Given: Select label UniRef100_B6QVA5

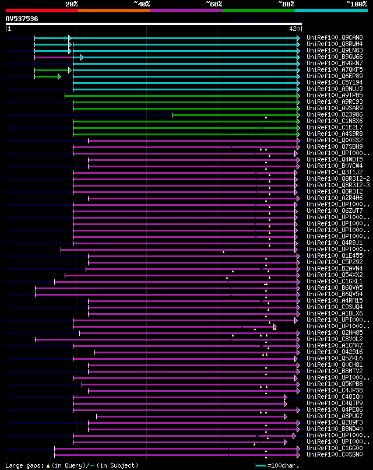Looking at the screenshot, I should 335,287.
